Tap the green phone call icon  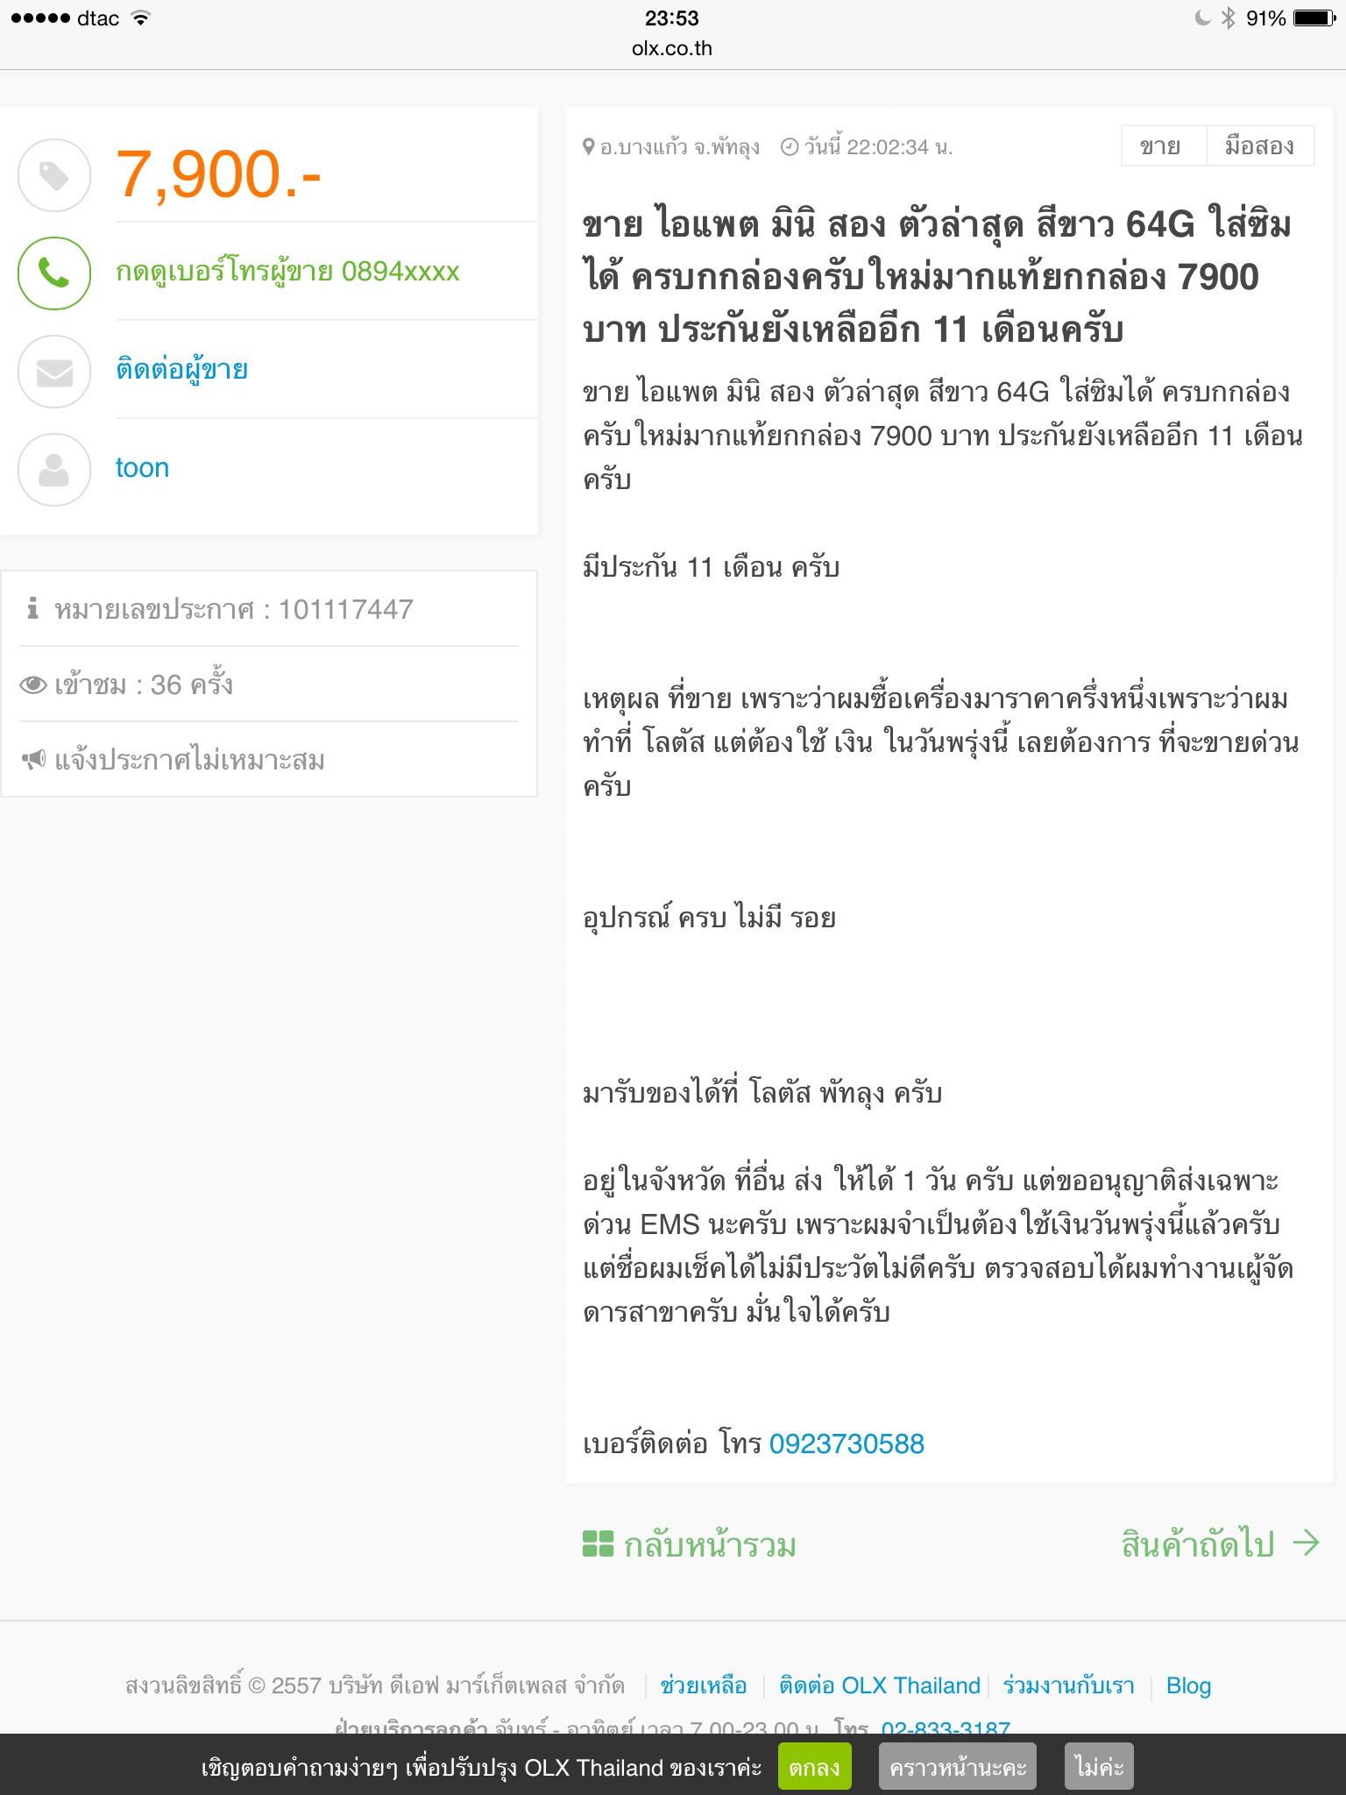54,273
